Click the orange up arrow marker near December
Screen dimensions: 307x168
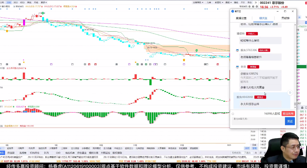click(184, 60)
